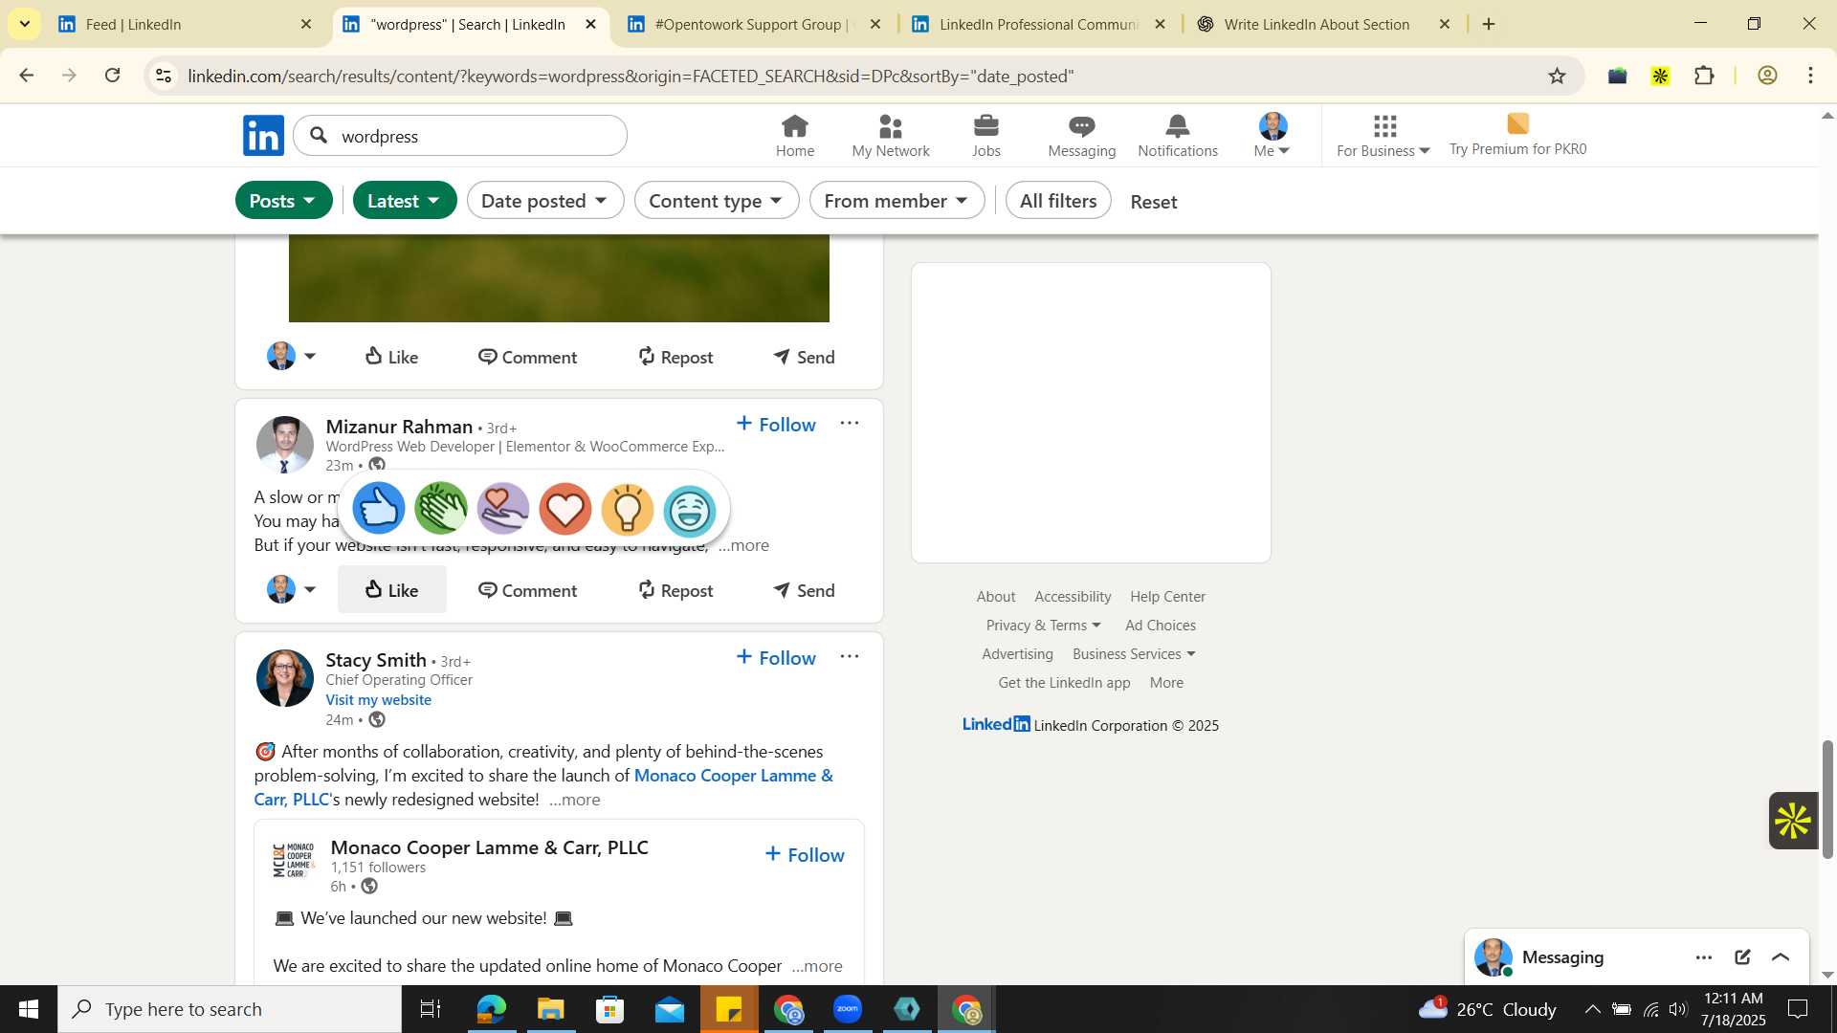Expand Business Services in footer
Viewport: 1837px width, 1033px height.
pos(1134,654)
